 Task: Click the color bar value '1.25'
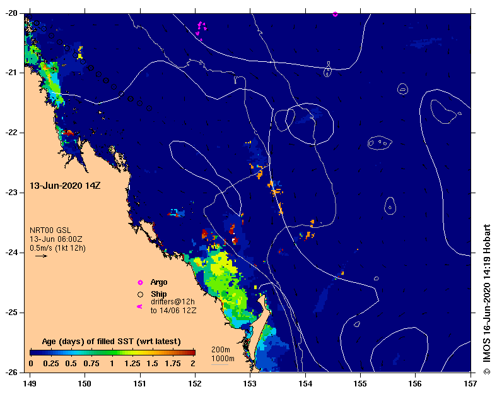(x=132, y=364)
